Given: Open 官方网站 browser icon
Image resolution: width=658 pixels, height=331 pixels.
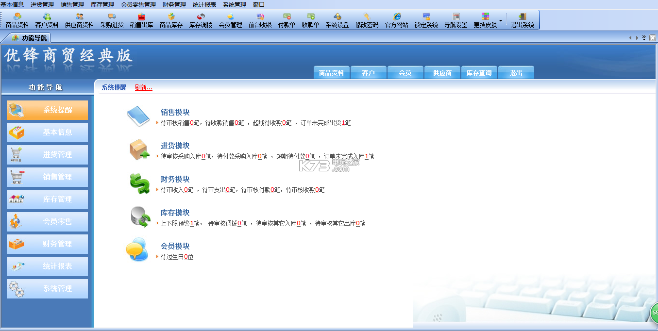Looking at the screenshot, I should (396, 20).
